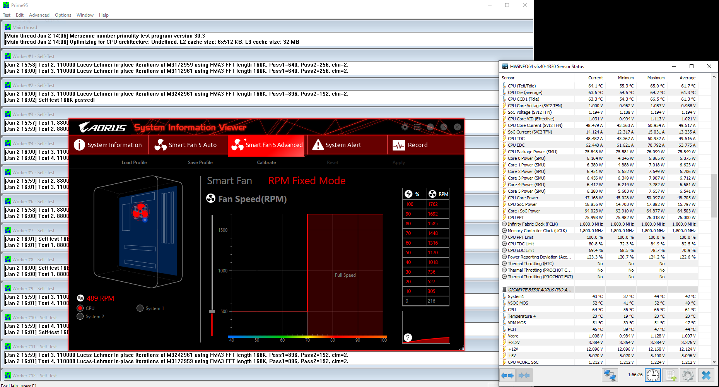
Task: Click HWiNFO collapse columns inward arrows button
Action: (524, 375)
